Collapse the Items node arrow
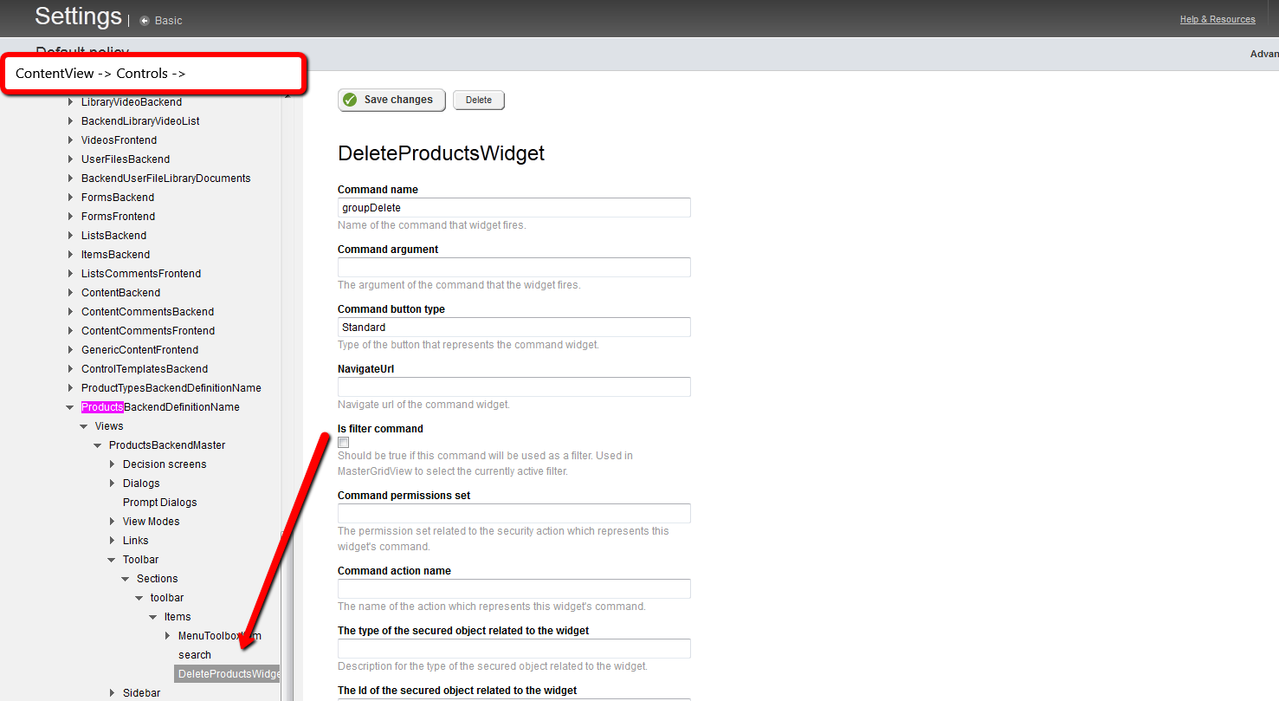This screenshot has width=1279, height=701. pos(153,617)
